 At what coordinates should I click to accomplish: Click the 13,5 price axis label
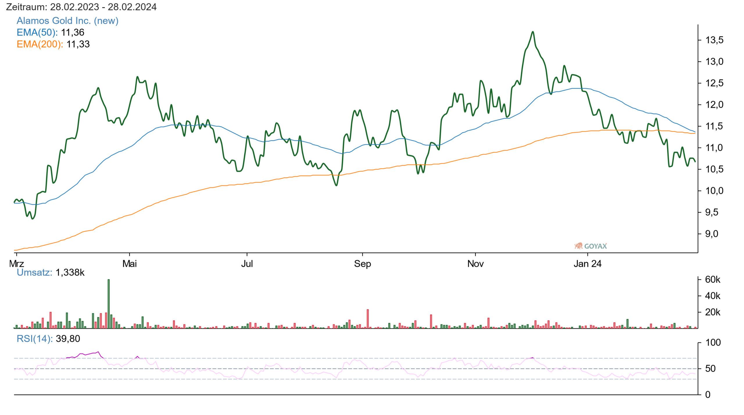[714, 40]
